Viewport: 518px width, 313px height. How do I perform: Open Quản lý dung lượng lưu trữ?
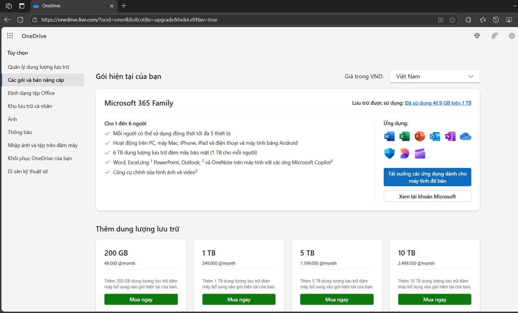39,67
